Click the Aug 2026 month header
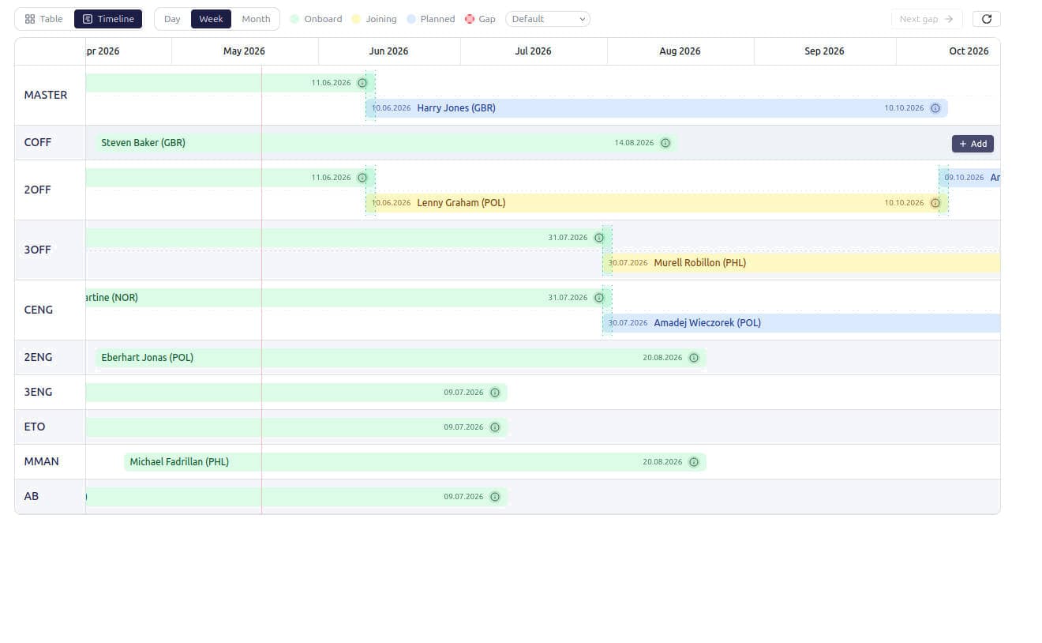 click(x=680, y=51)
